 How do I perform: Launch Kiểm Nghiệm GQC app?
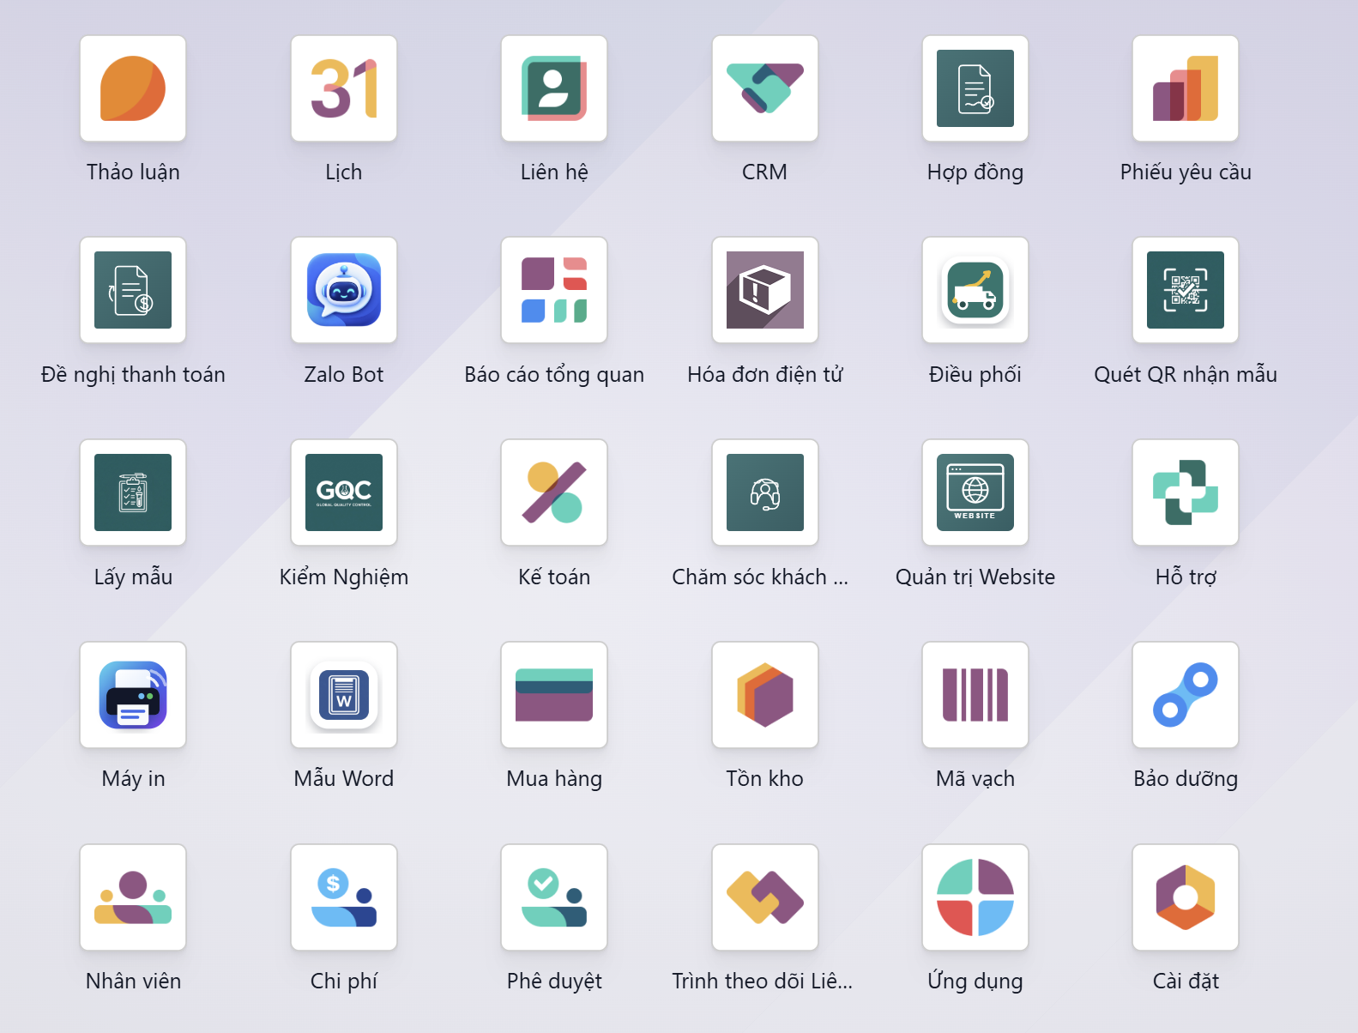344,492
